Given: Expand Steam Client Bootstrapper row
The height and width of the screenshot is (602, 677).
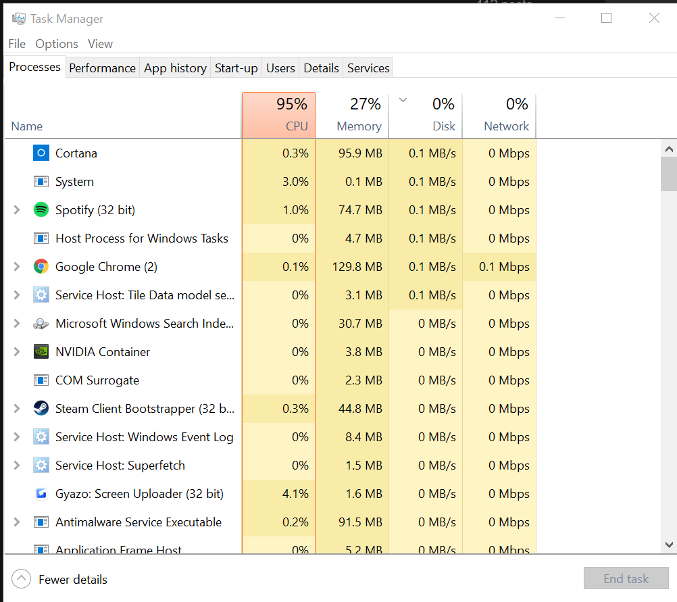Looking at the screenshot, I should tap(17, 409).
